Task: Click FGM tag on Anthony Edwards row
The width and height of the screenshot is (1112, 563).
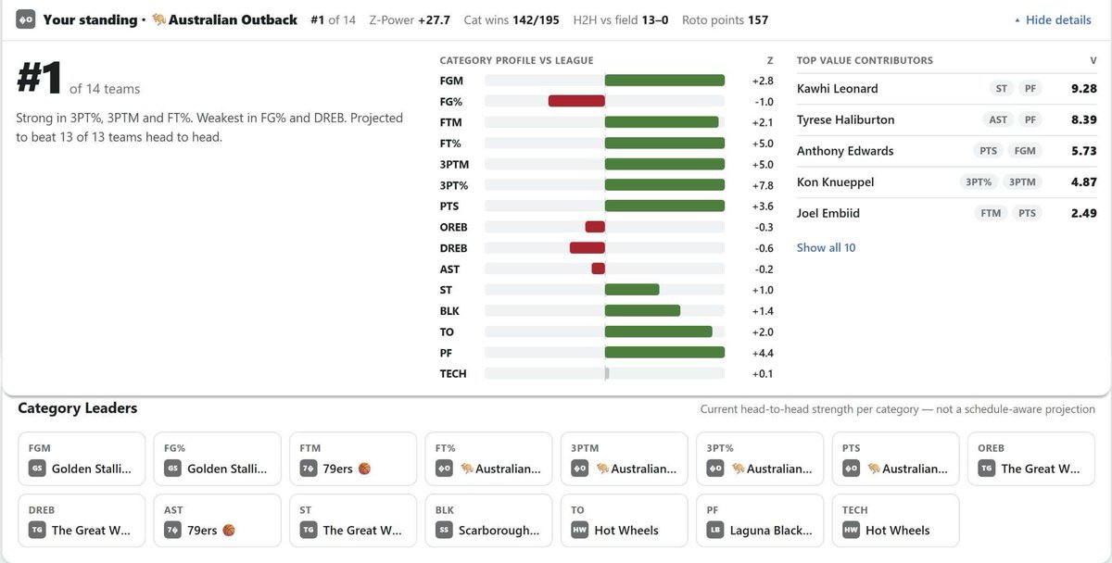Action: 1025,151
